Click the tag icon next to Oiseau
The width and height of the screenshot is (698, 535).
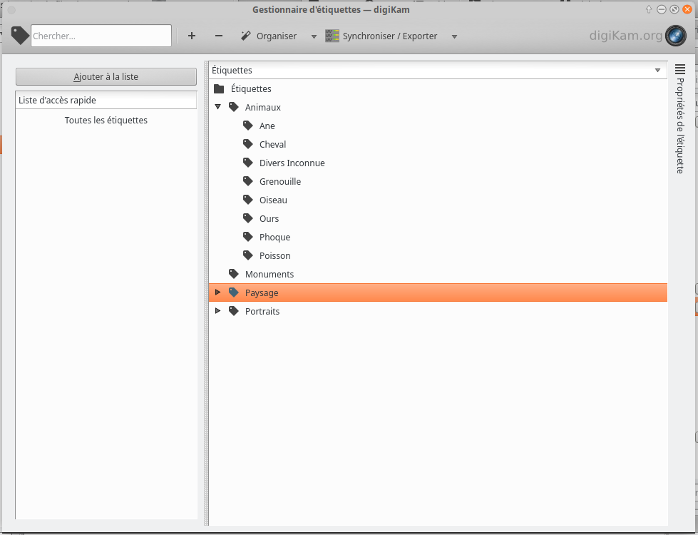coord(248,200)
